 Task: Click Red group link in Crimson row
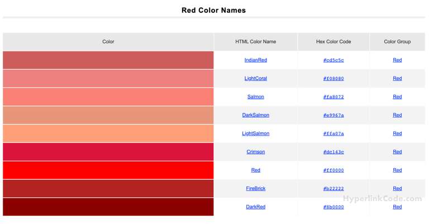point(397,151)
